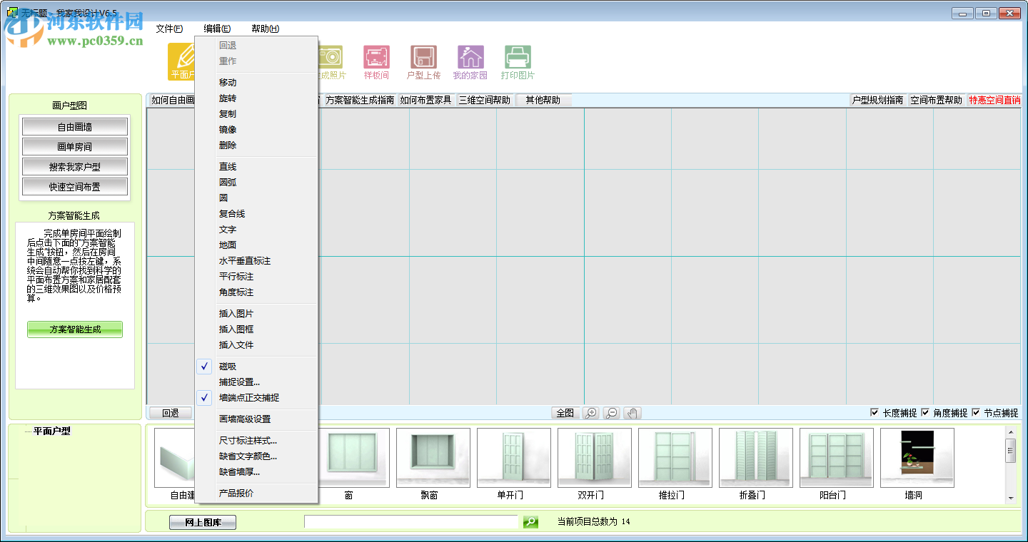This screenshot has width=1028, height=542.
Task: Click the zoom out magnifier icon
Action: [612, 413]
